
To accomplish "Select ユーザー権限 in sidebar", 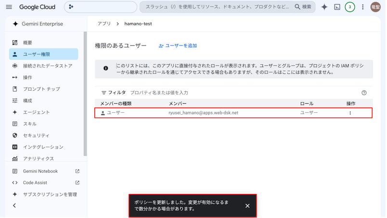I will pyautogui.click(x=44, y=54).
